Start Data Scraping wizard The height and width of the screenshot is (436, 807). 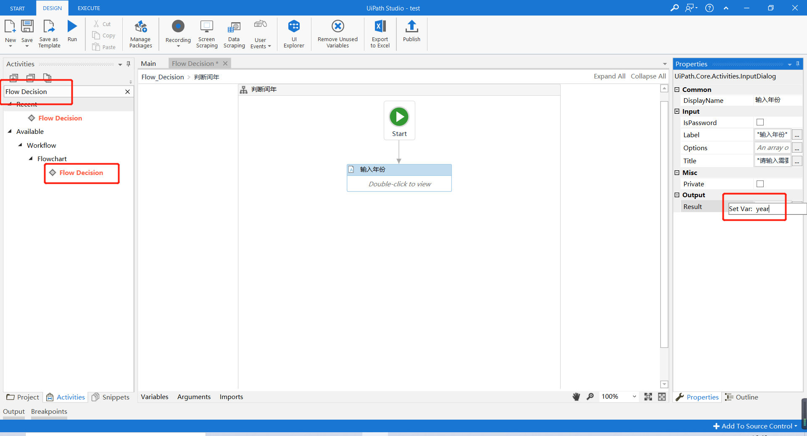click(234, 34)
